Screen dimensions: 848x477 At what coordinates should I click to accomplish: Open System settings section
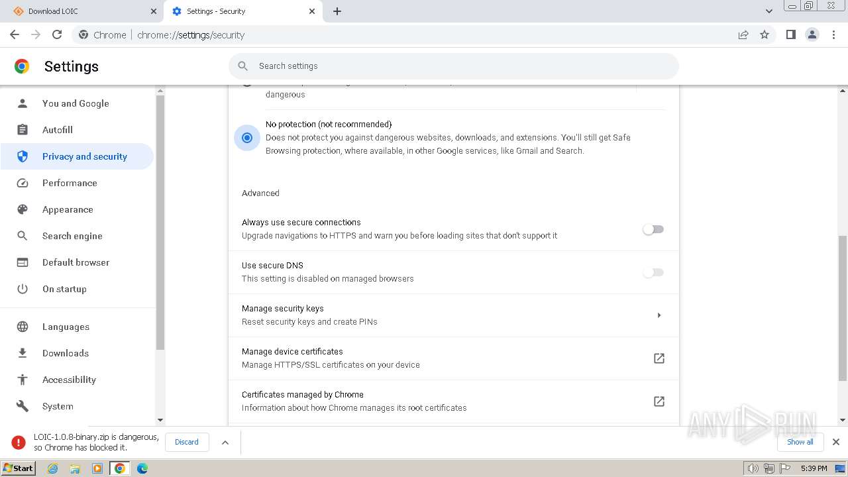click(x=77, y=406)
